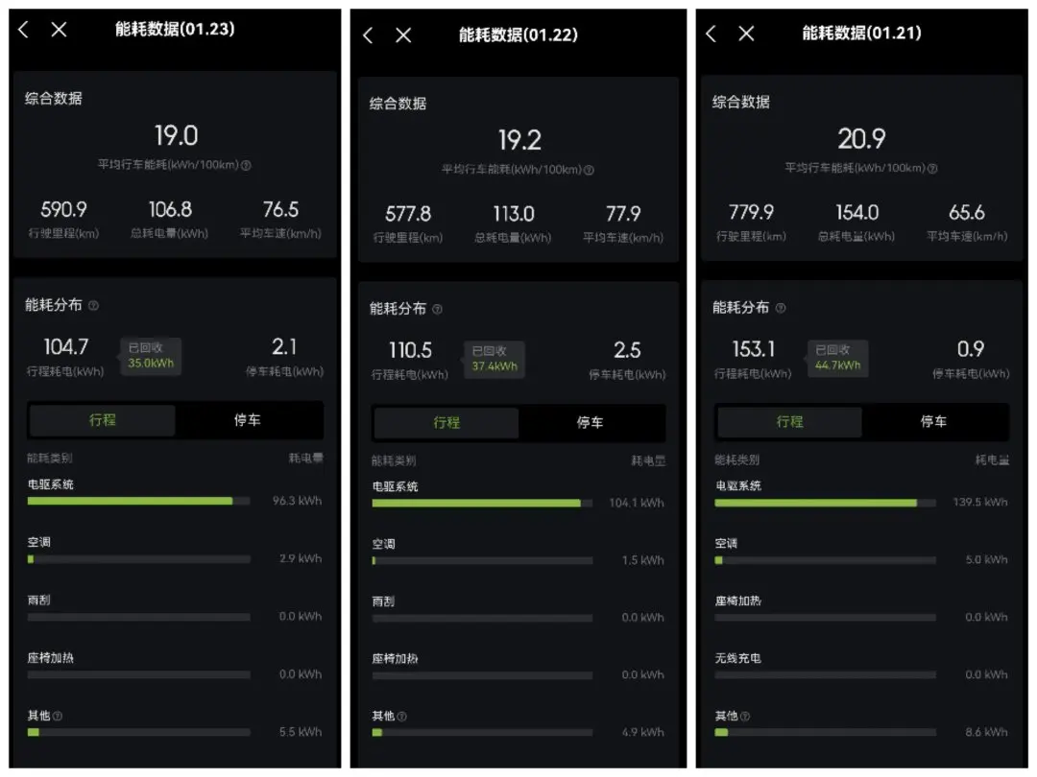Click the 电驱系统 usage bar on 01.21
1037x777 pixels.
826,503
